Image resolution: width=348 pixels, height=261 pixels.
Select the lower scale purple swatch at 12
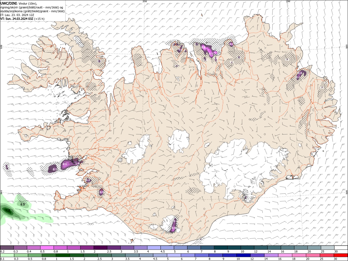click(x=257, y=255)
